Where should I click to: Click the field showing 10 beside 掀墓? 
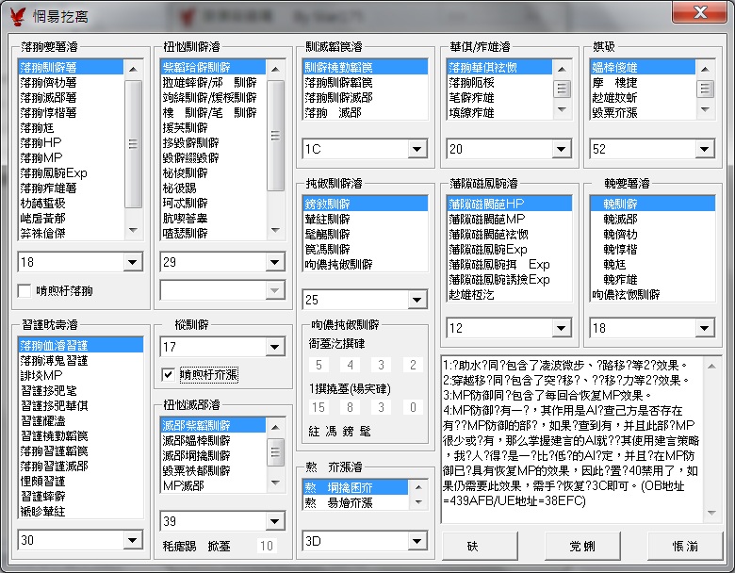click(x=267, y=545)
